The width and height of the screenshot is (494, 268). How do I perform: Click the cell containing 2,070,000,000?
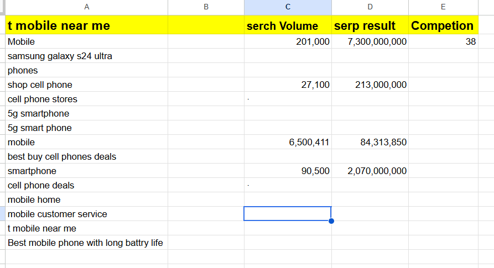tap(370, 171)
